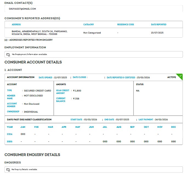Click the Category column header
The image size is (187, 189).
[x=88, y=24]
